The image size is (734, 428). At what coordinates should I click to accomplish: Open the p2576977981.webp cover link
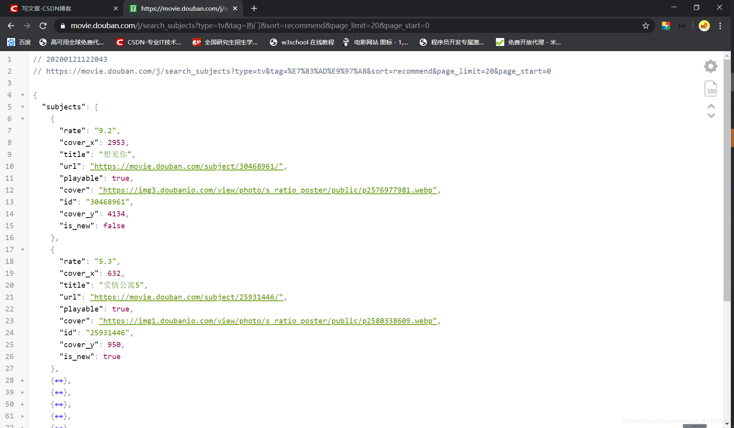(268, 190)
